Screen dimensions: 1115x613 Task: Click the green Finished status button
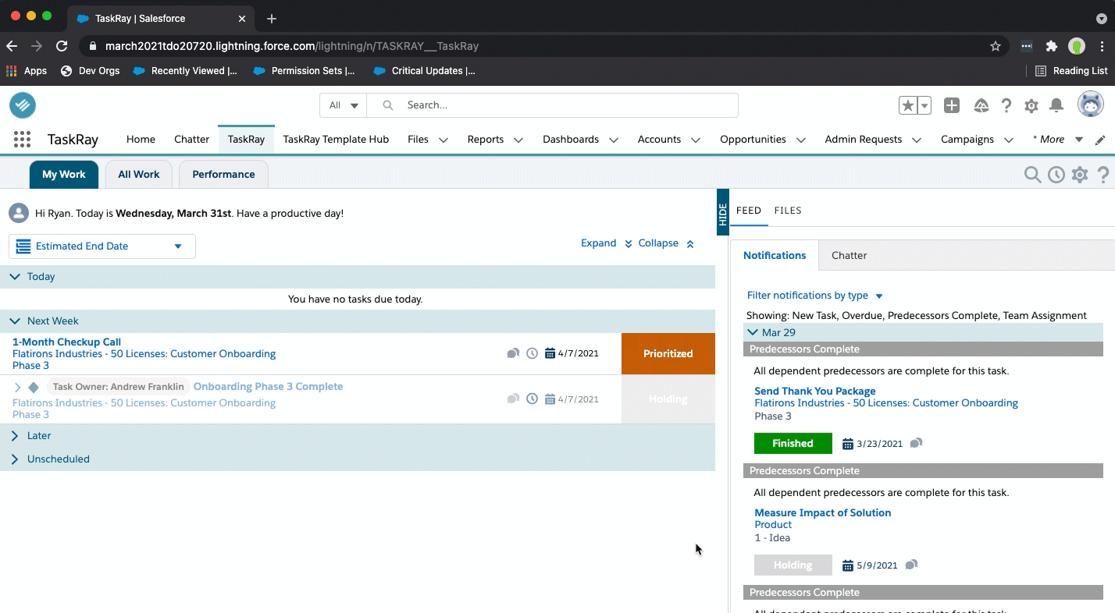[x=793, y=443]
